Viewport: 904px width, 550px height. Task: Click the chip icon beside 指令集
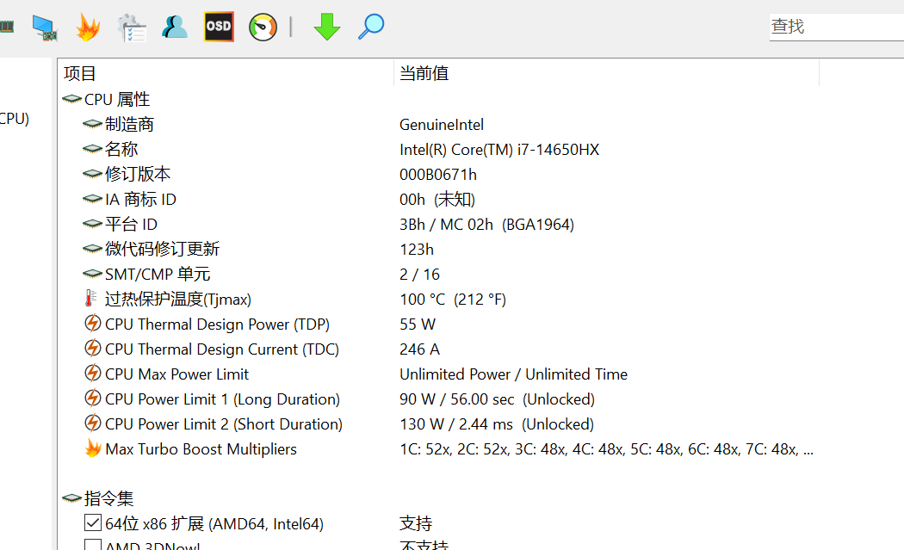click(x=71, y=498)
